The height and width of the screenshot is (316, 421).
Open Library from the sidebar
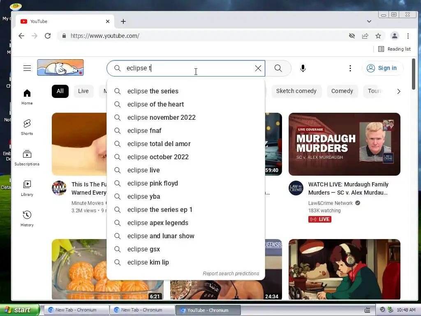27,188
